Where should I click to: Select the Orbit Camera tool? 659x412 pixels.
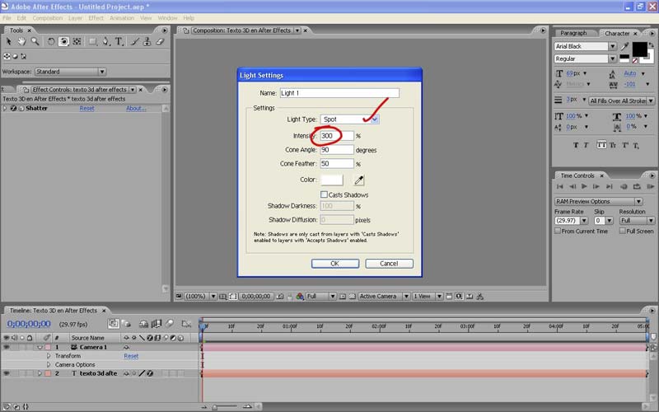63,41
